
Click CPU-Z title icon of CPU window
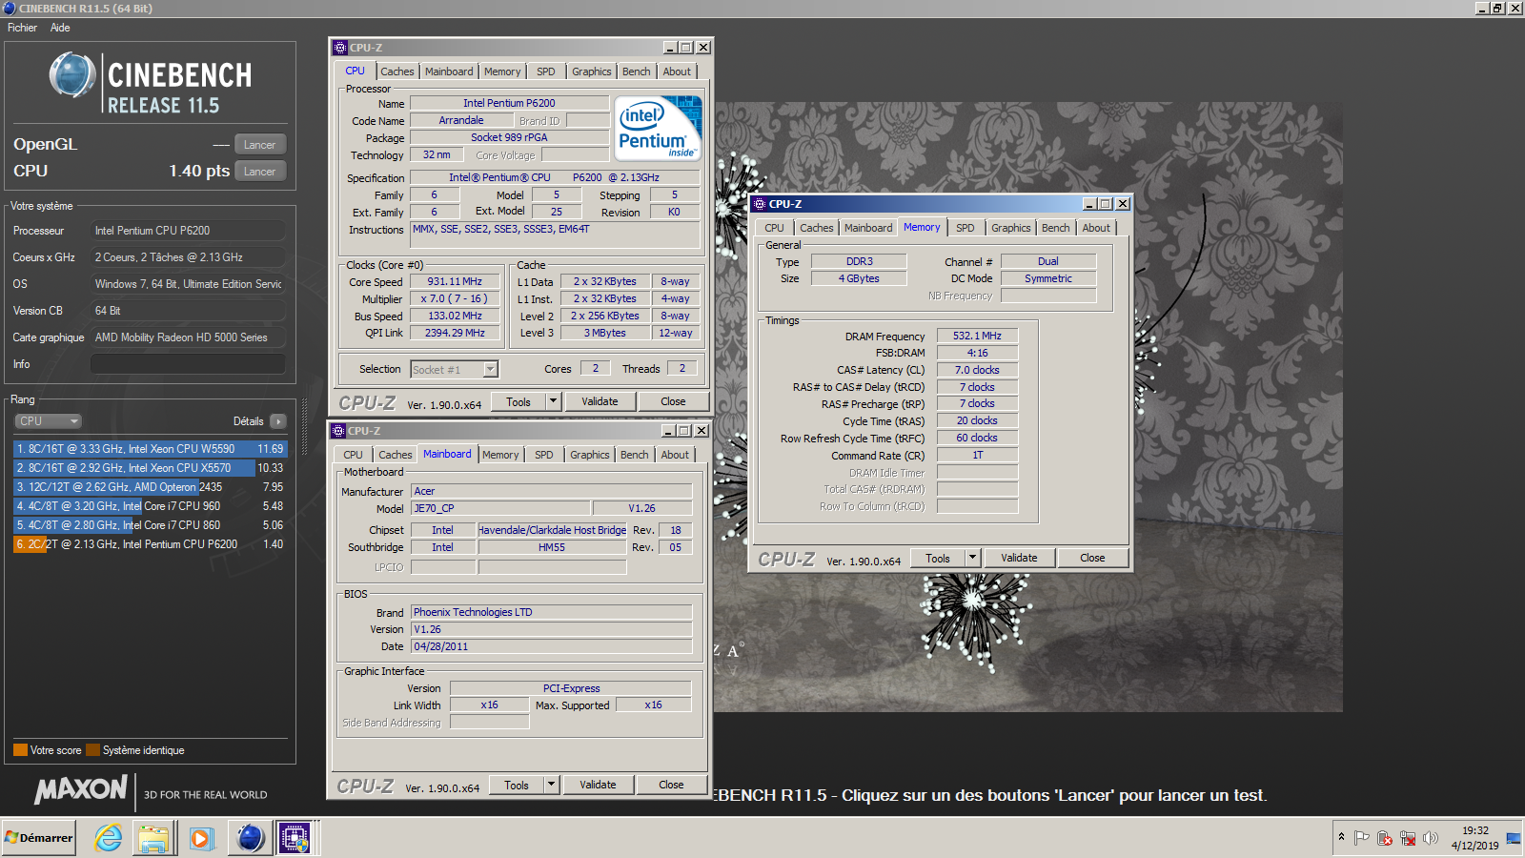(x=340, y=48)
